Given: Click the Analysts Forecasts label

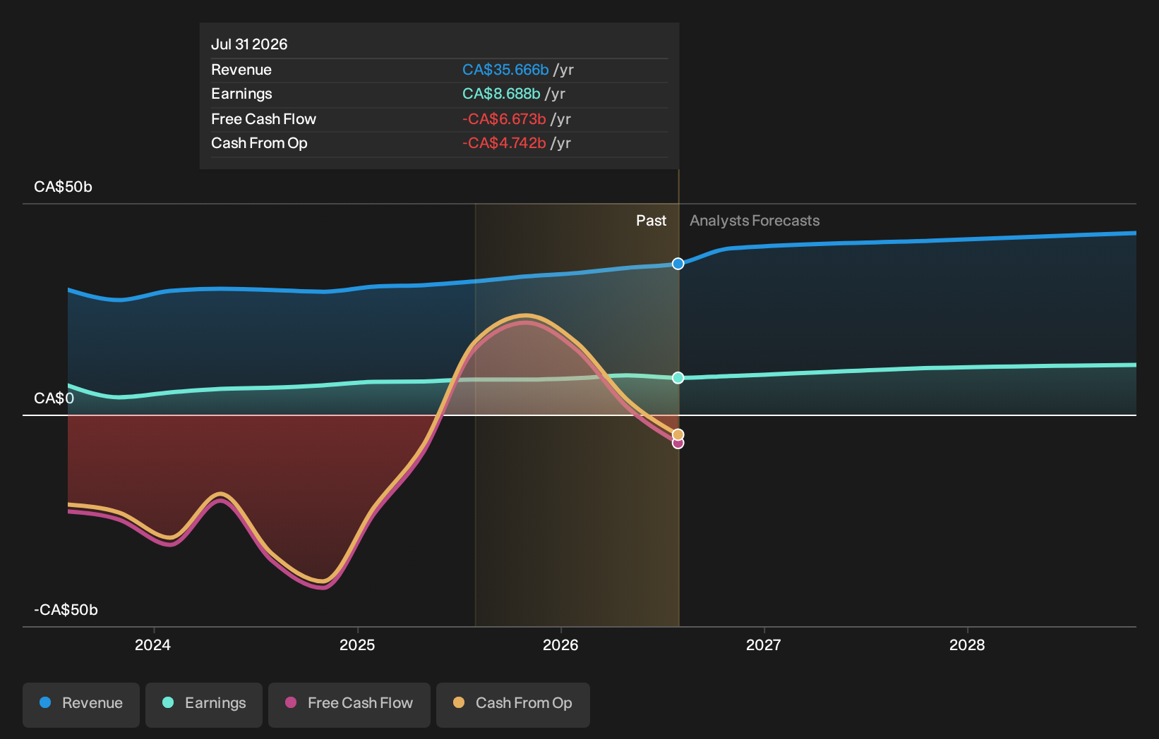Looking at the screenshot, I should (755, 221).
